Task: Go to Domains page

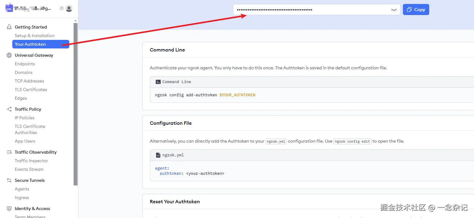Action: point(24,72)
